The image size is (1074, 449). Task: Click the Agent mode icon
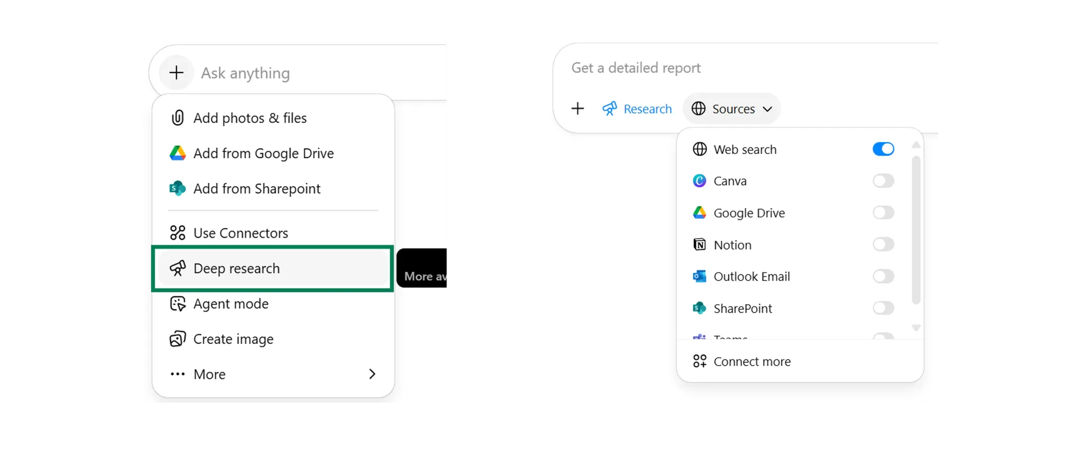[177, 304]
